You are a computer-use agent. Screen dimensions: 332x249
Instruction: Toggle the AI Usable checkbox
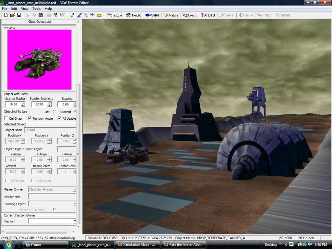click(60, 118)
